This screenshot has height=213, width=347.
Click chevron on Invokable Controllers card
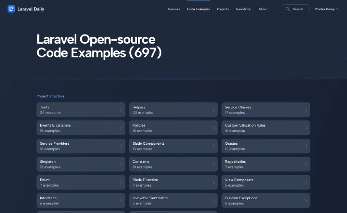tap(213, 200)
